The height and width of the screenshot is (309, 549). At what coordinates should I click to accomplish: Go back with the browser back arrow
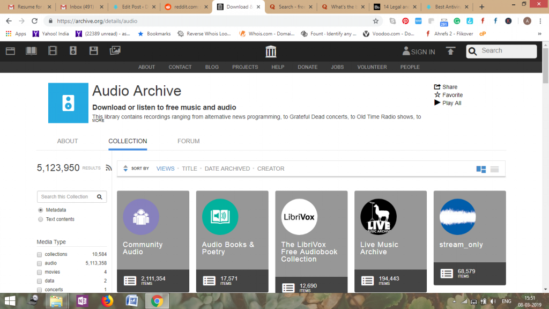tap(9, 21)
